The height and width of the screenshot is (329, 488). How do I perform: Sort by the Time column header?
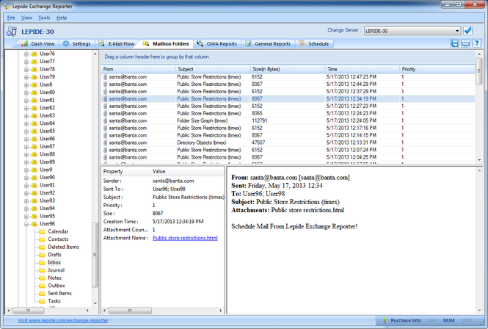363,69
